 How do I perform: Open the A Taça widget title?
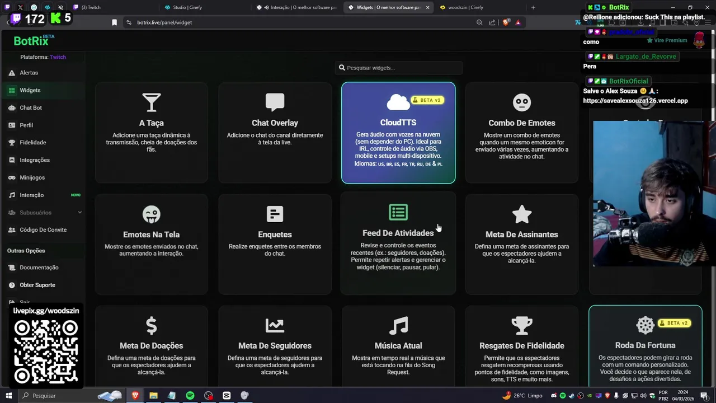click(151, 123)
